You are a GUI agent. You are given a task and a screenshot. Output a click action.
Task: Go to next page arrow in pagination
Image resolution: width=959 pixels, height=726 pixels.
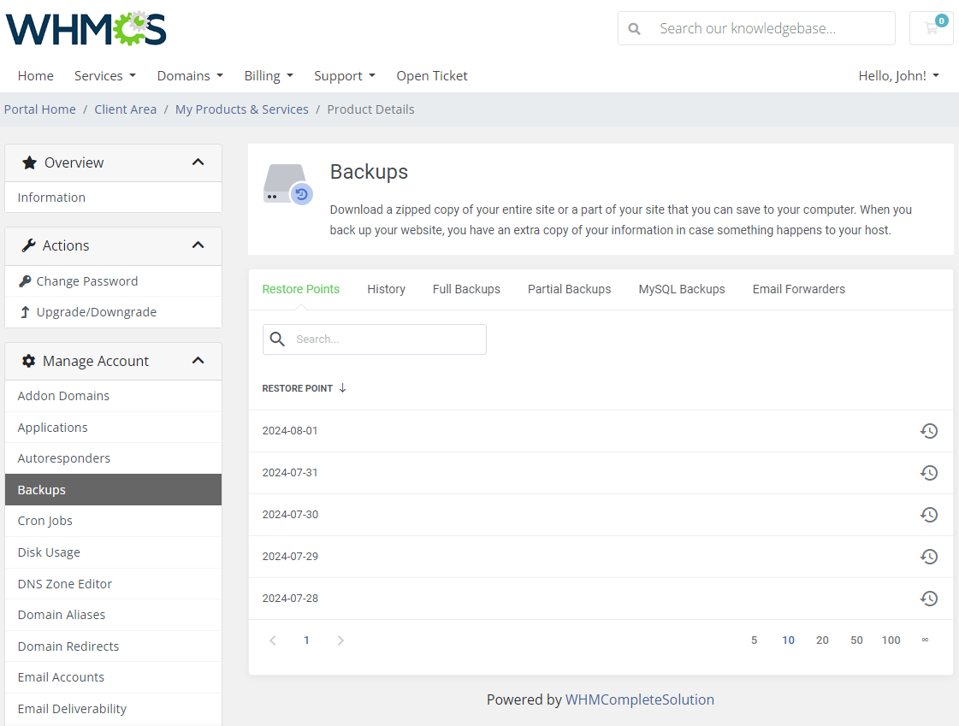340,640
